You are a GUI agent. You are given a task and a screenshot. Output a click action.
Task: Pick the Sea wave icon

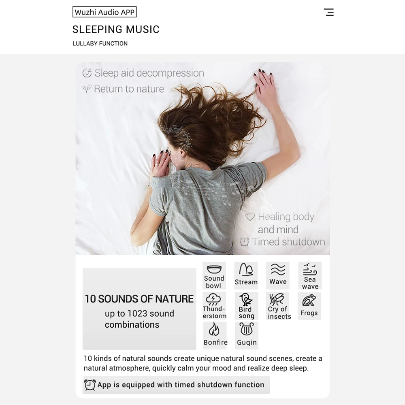(310, 275)
